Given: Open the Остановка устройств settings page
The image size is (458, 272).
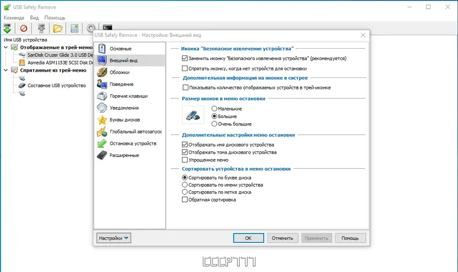Looking at the screenshot, I should [x=130, y=144].
